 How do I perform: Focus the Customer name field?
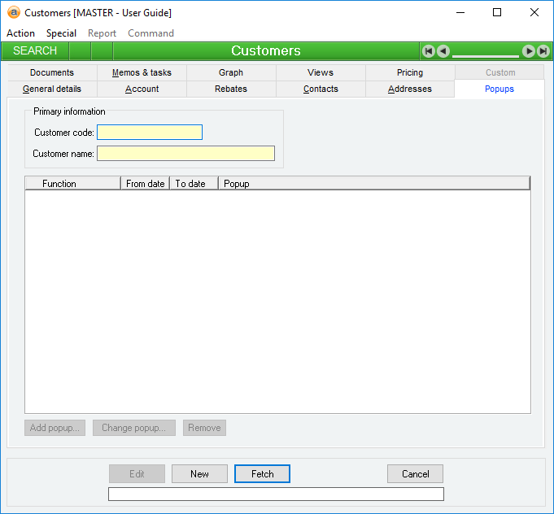coord(185,154)
